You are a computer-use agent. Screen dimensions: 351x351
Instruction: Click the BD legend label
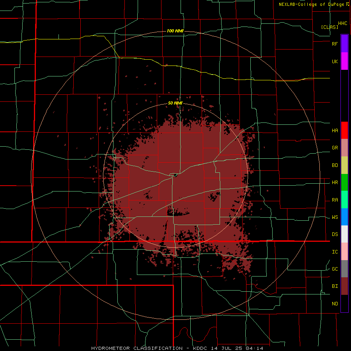[335, 165]
